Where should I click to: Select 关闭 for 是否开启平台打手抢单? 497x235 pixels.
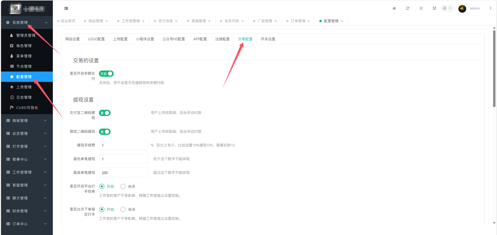point(123,186)
